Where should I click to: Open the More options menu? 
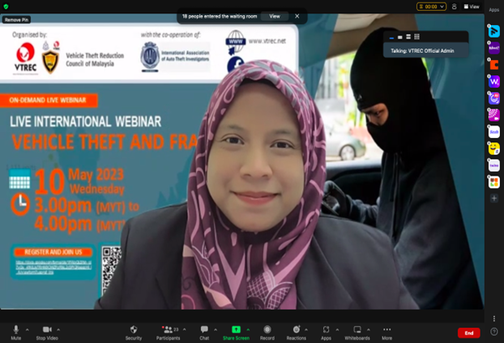tap(387, 330)
